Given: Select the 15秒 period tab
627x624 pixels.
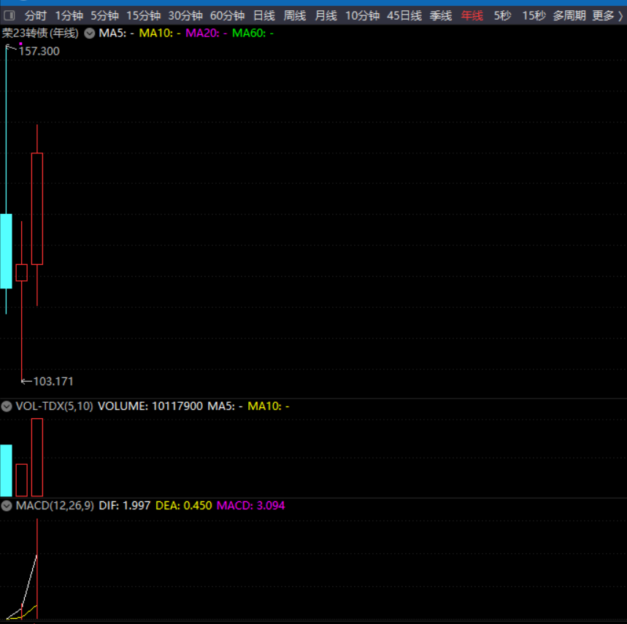Looking at the screenshot, I should click(534, 16).
